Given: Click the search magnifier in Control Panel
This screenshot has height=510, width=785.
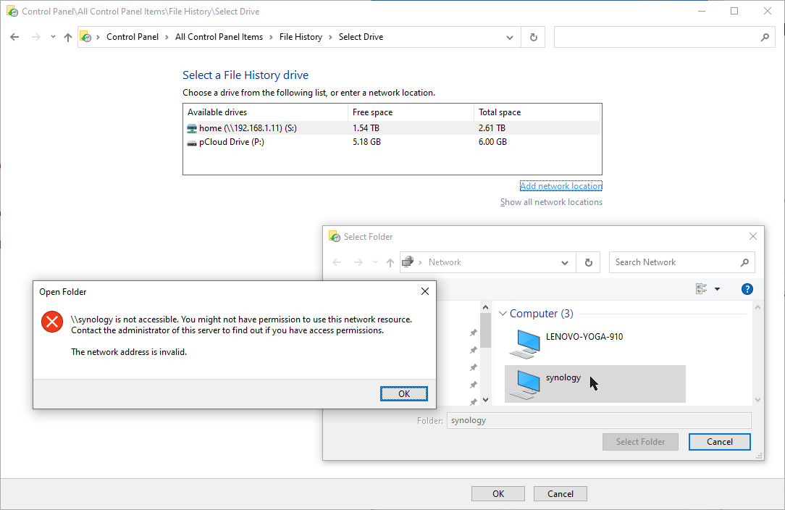Looking at the screenshot, I should 765,37.
